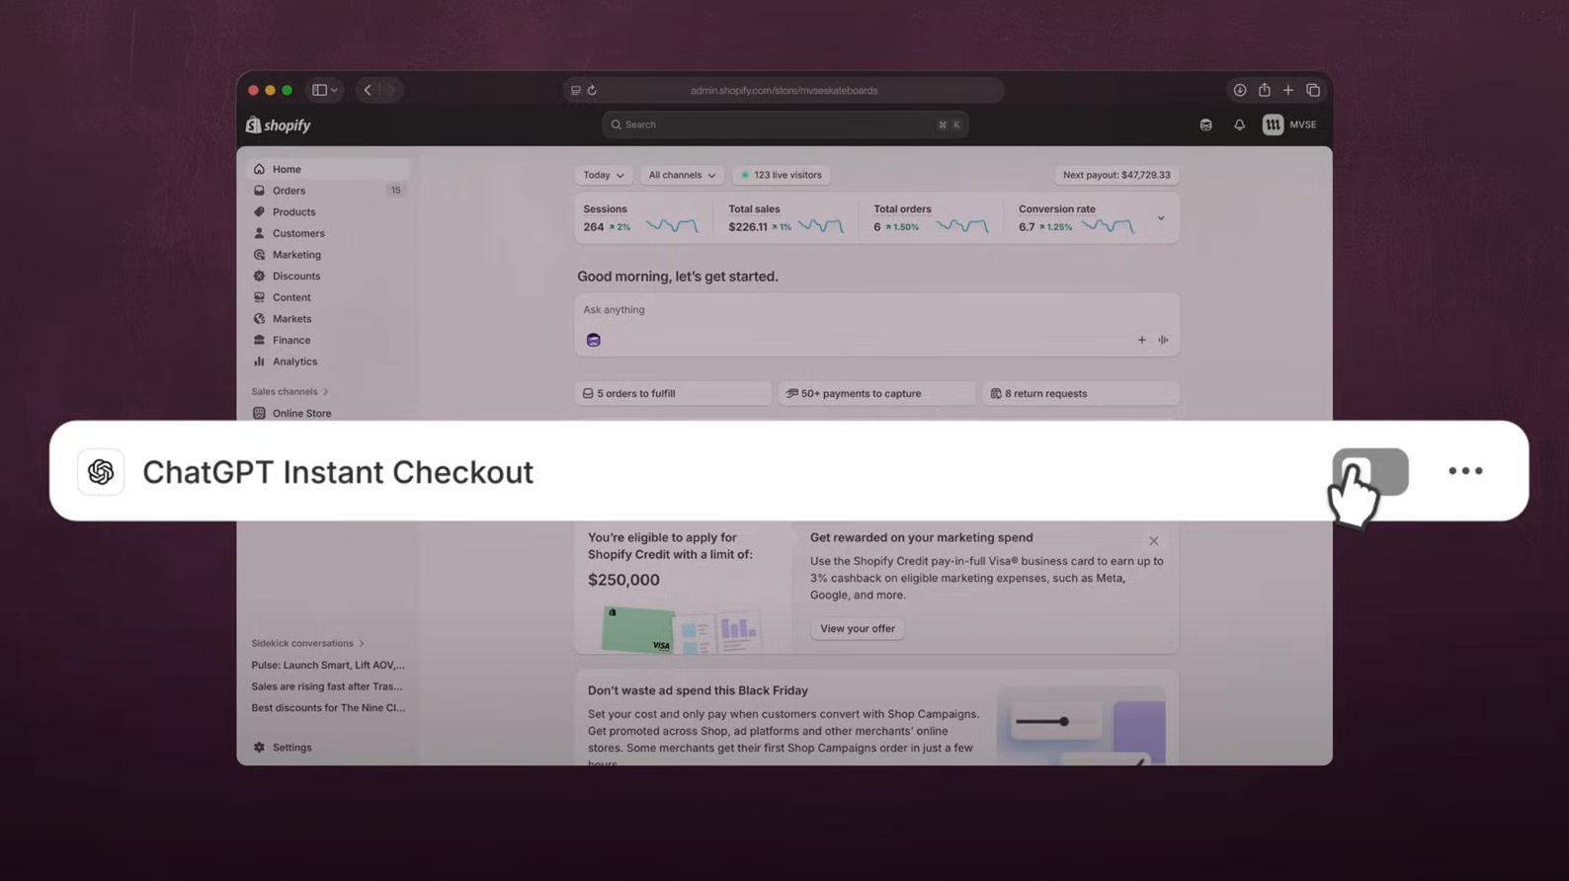Open the 'Sales are rising fast after Tras...' conversation
The image size is (1569, 881).
tap(327, 686)
